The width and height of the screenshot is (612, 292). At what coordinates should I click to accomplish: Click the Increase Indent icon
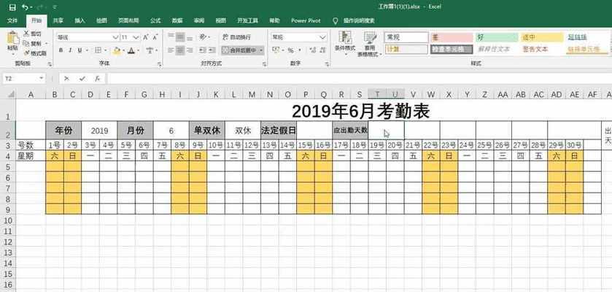212,50
